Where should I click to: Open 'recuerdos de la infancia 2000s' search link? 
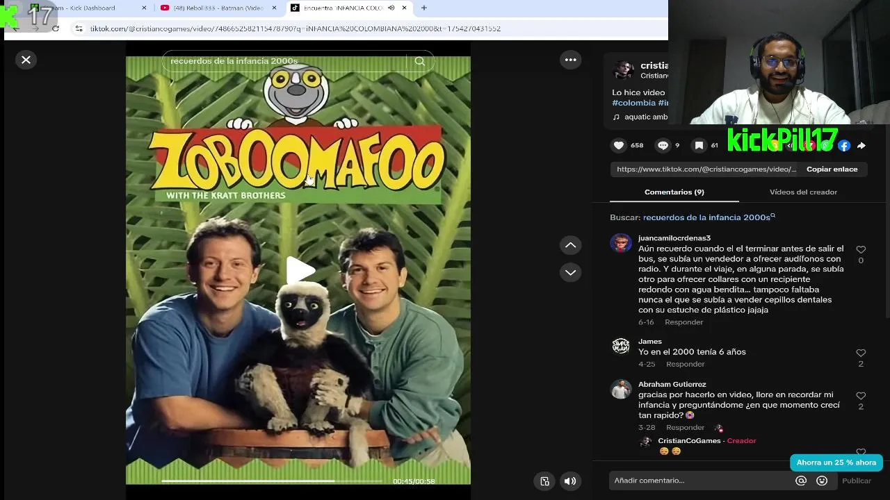[709, 217]
